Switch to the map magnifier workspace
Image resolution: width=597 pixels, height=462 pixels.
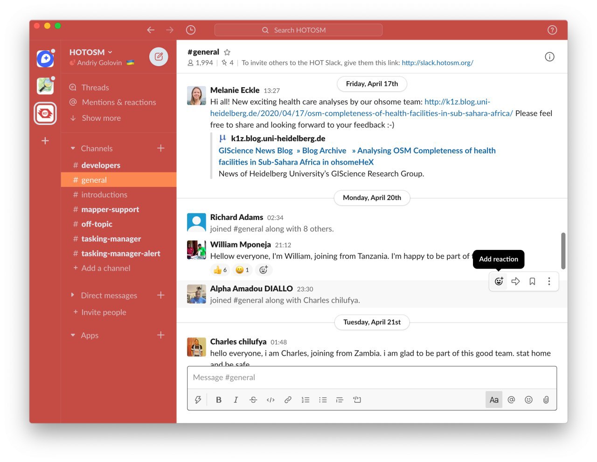(45, 86)
